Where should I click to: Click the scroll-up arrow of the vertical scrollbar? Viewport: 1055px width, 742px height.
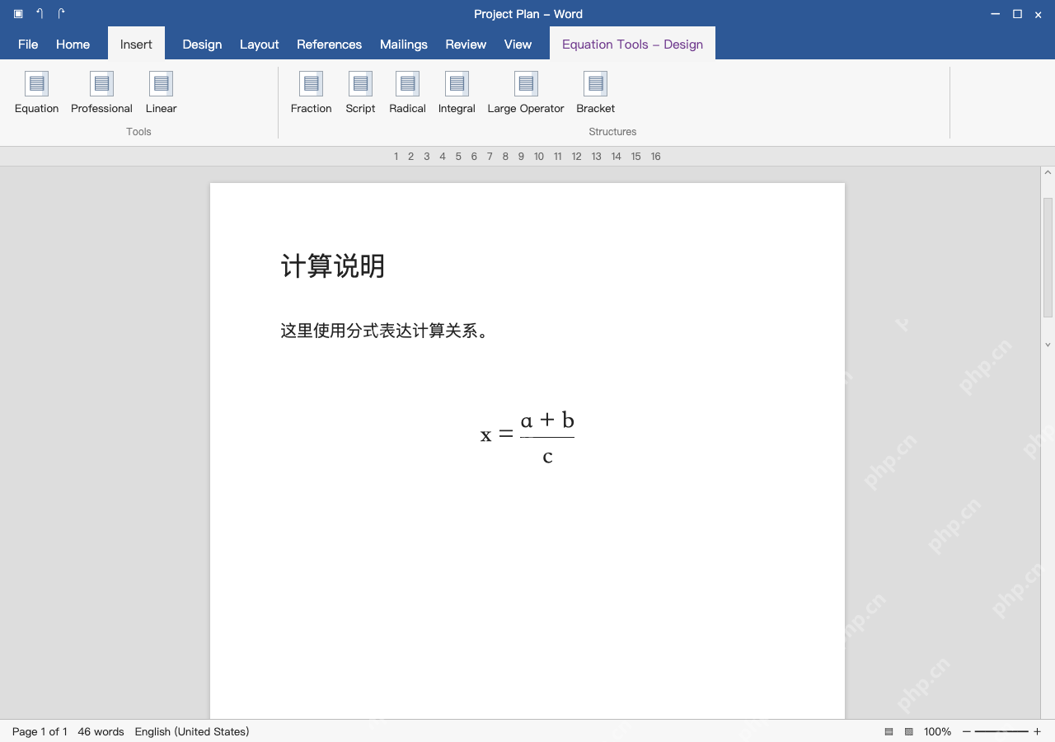(1048, 173)
